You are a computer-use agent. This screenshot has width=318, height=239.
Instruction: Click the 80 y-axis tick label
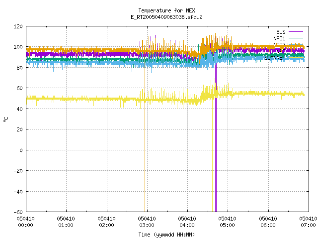[19, 68]
